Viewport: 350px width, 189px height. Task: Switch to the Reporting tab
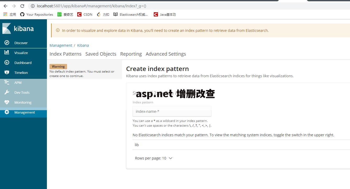pos(131,54)
